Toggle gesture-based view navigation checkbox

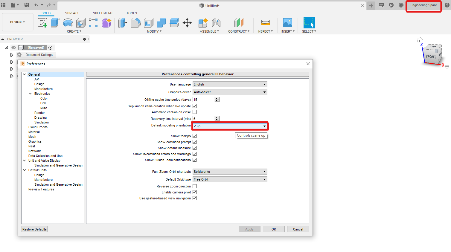click(x=194, y=198)
